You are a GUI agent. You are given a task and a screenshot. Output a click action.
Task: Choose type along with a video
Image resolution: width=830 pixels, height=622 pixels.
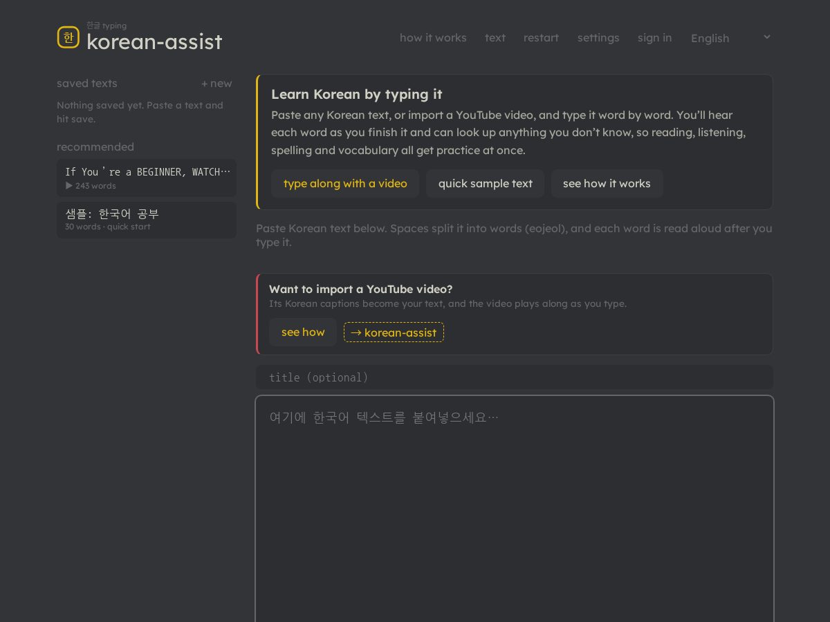[x=345, y=184]
